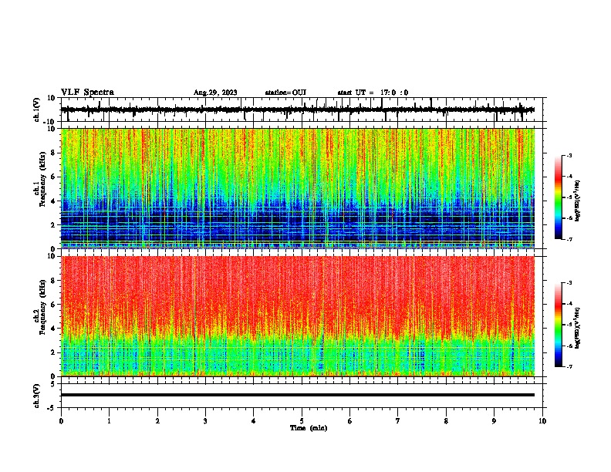
Task: Click the "2" kHz tick of ch.1 spectrogram
Action: coord(53,225)
